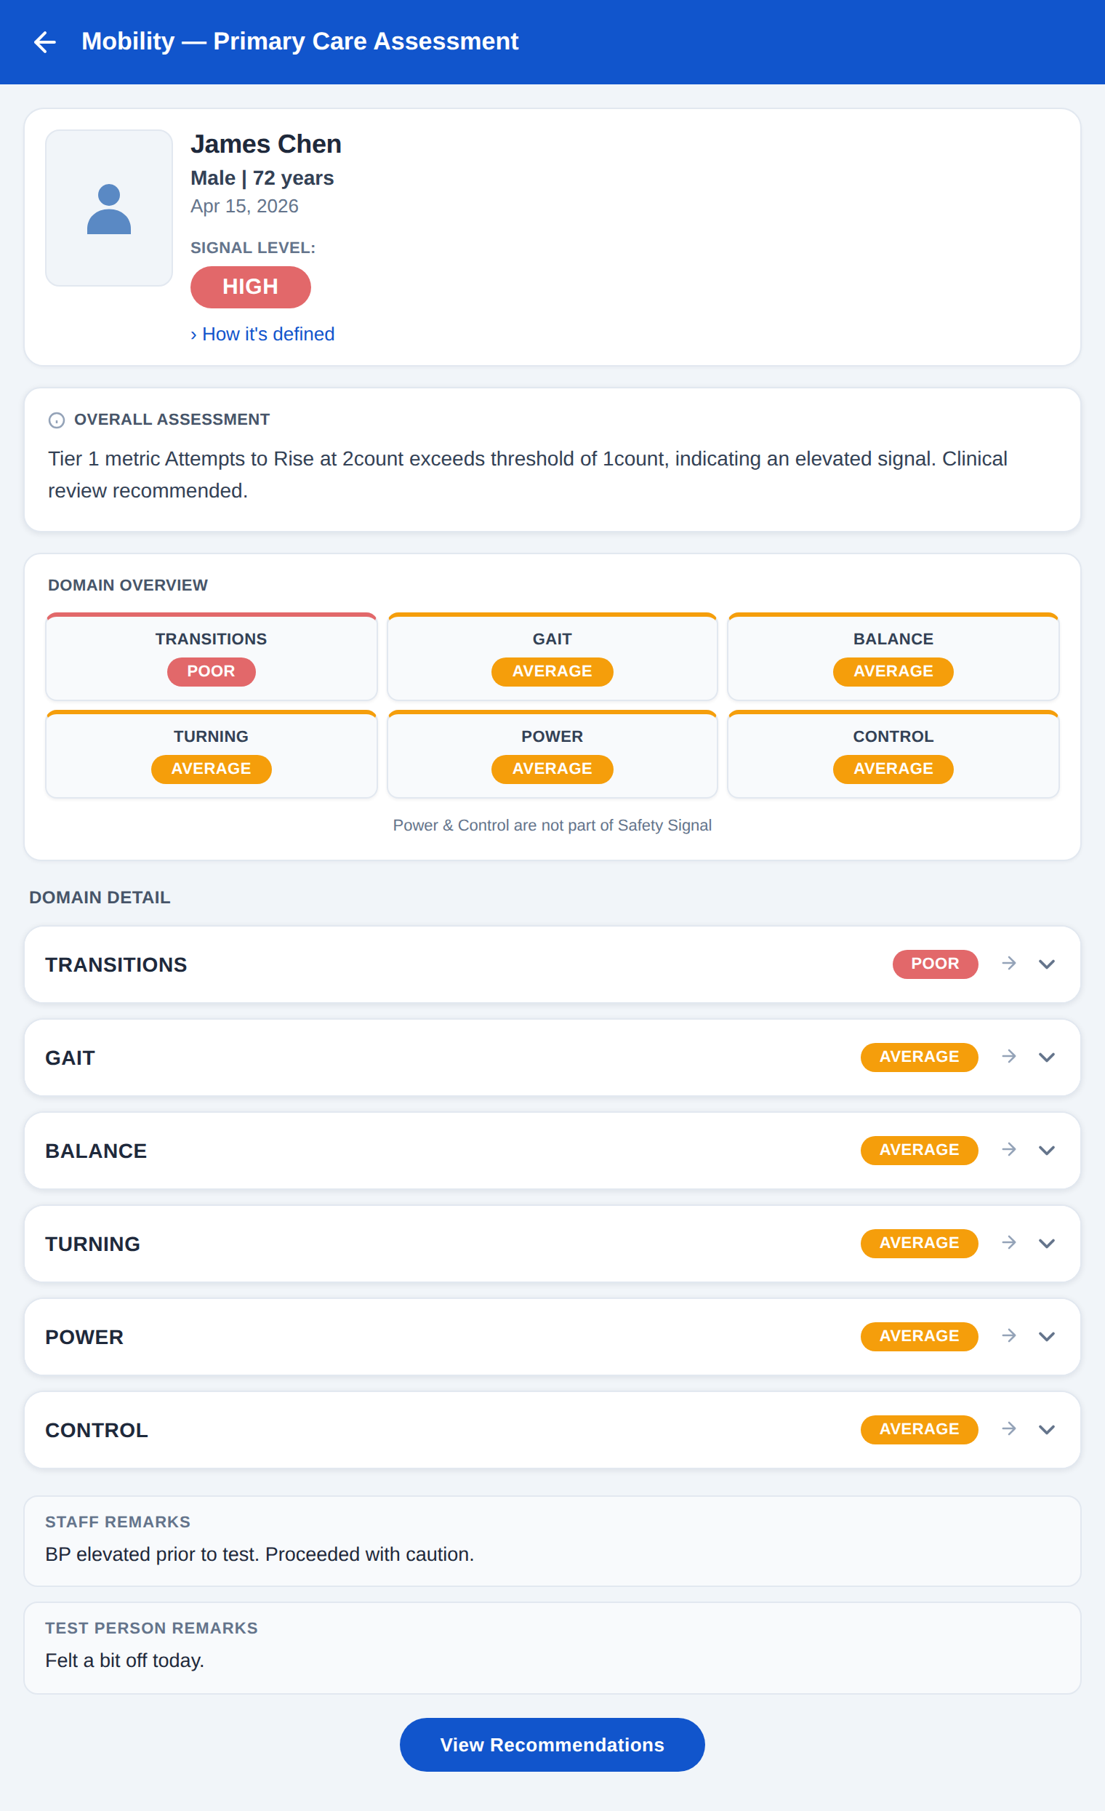This screenshot has height=1811, width=1105.
Task: Click the HIGH signal level badge
Action: click(251, 287)
